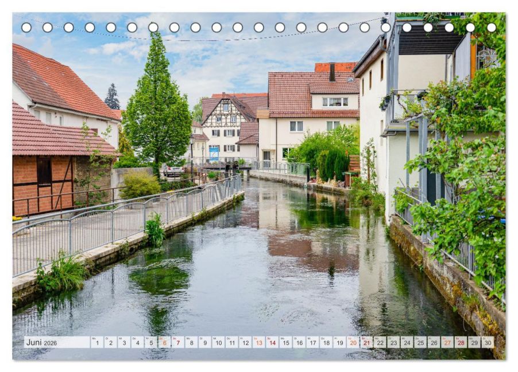Select day 30, last date cell

tap(488, 342)
